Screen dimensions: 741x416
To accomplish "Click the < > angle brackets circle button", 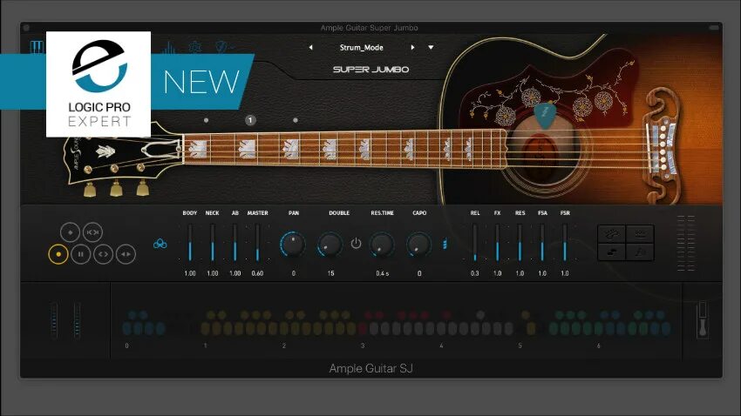I will coord(103,254).
